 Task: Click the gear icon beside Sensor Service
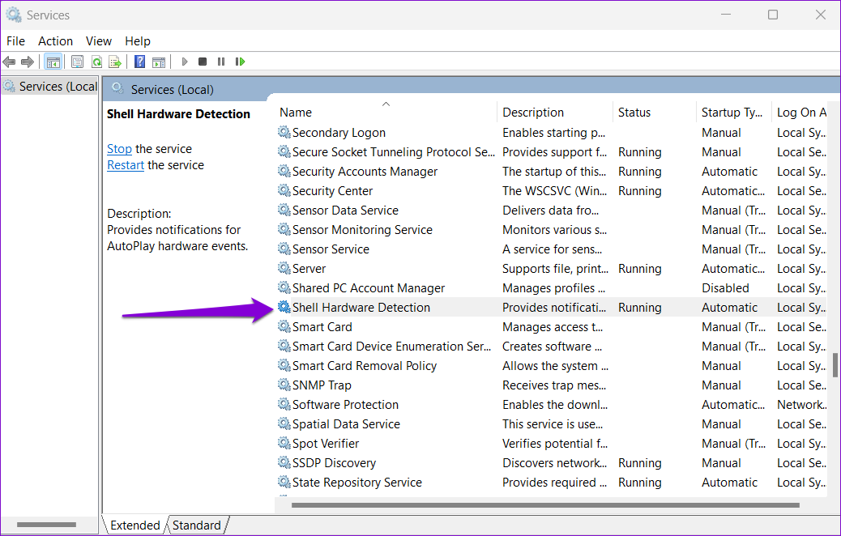point(284,249)
